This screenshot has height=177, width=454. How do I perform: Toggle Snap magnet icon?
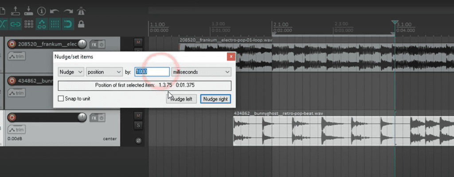tap(68, 24)
